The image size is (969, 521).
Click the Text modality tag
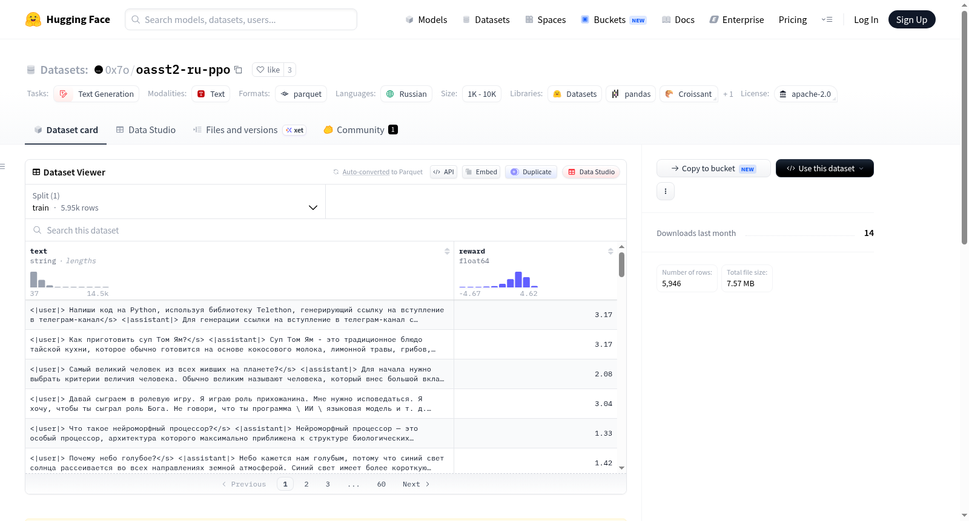[211, 94]
